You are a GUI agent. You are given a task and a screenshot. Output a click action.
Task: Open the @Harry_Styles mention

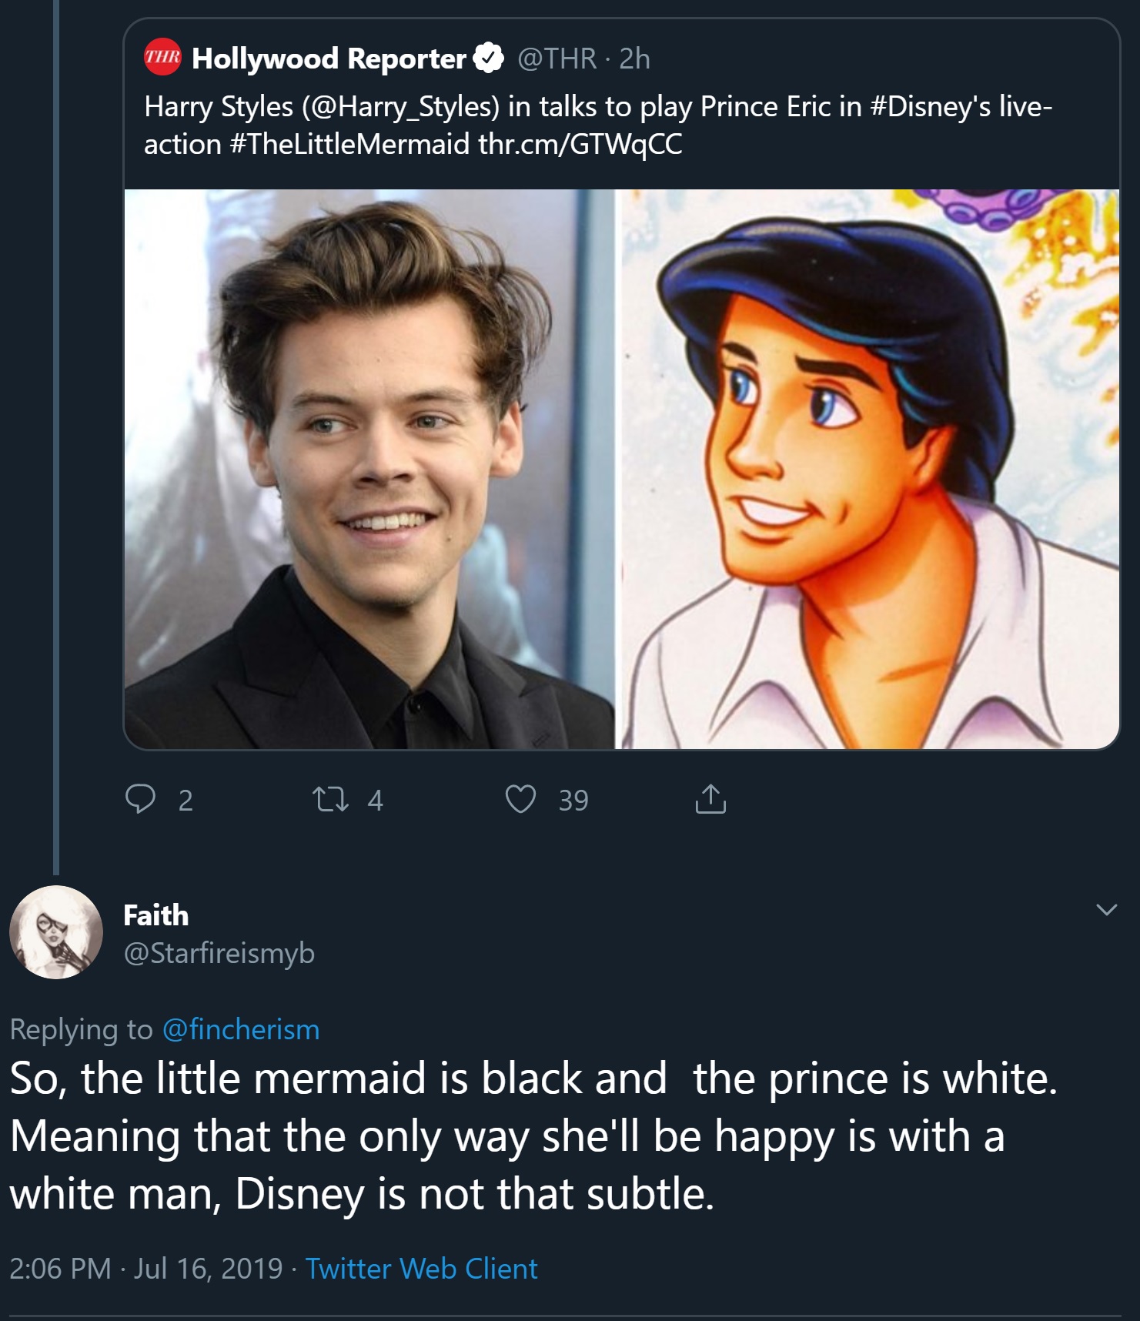pyautogui.click(x=401, y=106)
